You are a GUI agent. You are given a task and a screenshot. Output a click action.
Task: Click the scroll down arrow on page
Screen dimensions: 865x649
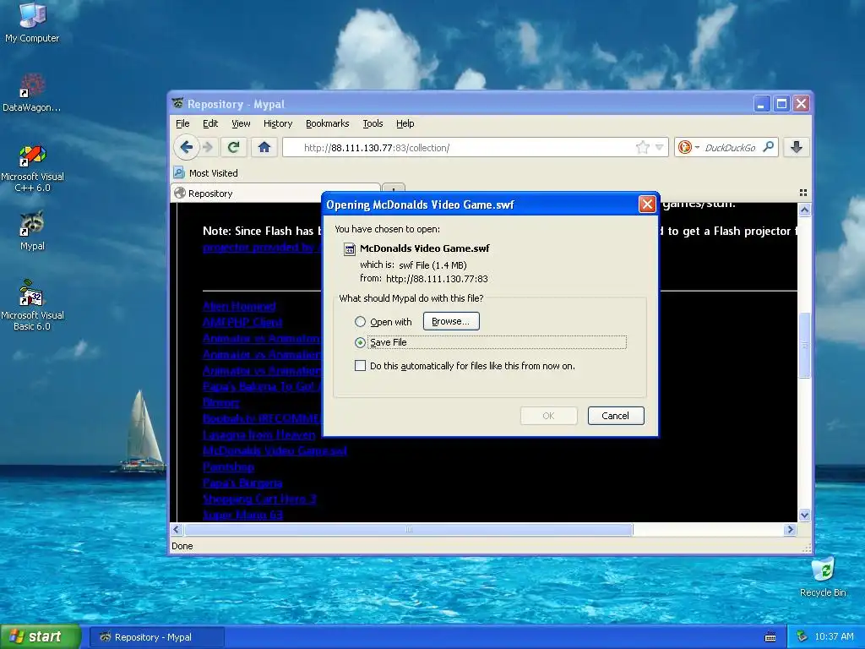(x=804, y=515)
